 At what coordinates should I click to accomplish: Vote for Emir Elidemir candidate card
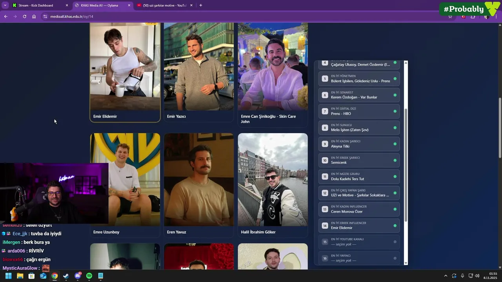125,72
